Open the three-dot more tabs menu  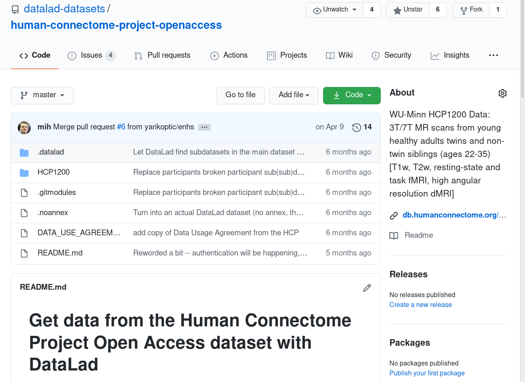(x=493, y=55)
